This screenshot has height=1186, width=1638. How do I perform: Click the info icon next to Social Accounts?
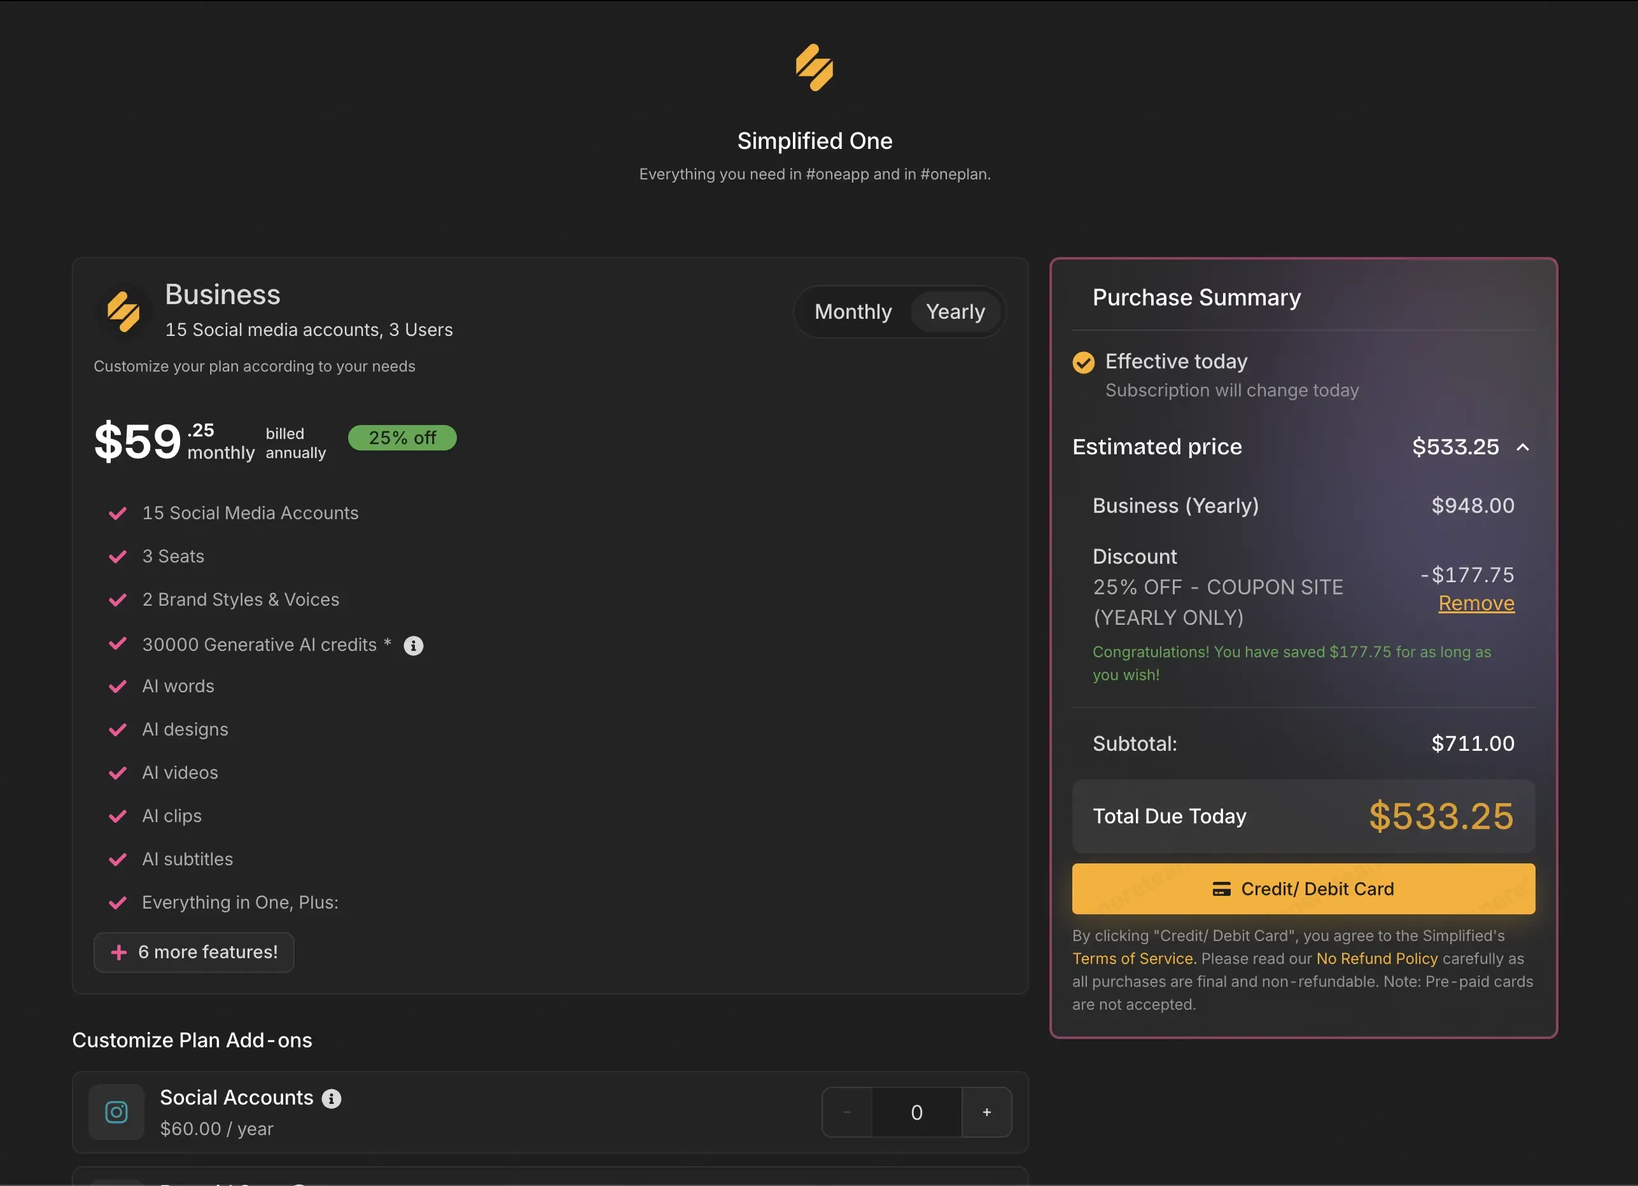tap(332, 1099)
